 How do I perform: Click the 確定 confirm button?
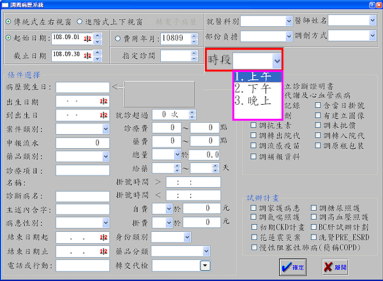(x=294, y=267)
